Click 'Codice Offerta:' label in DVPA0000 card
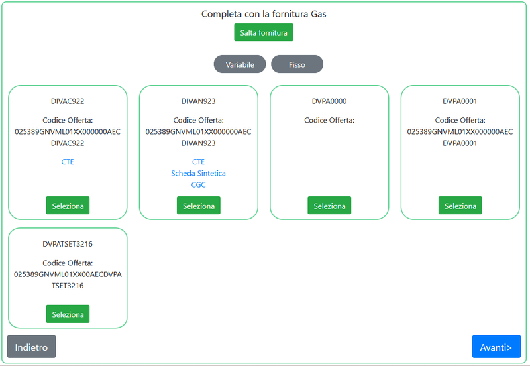The image size is (530, 366). pyautogui.click(x=329, y=120)
